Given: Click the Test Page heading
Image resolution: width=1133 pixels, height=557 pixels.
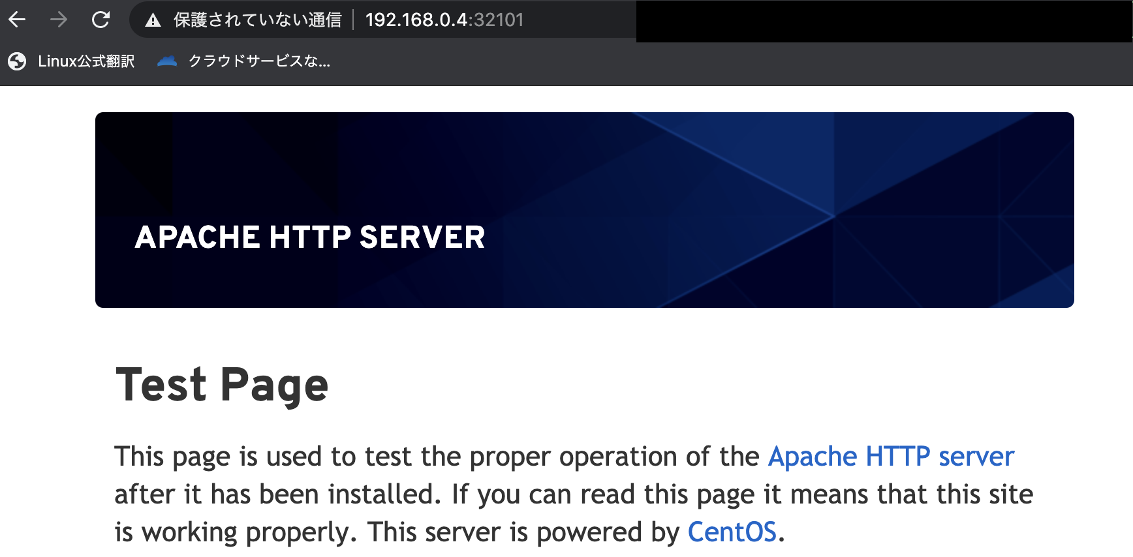Looking at the screenshot, I should (x=222, y=385).
